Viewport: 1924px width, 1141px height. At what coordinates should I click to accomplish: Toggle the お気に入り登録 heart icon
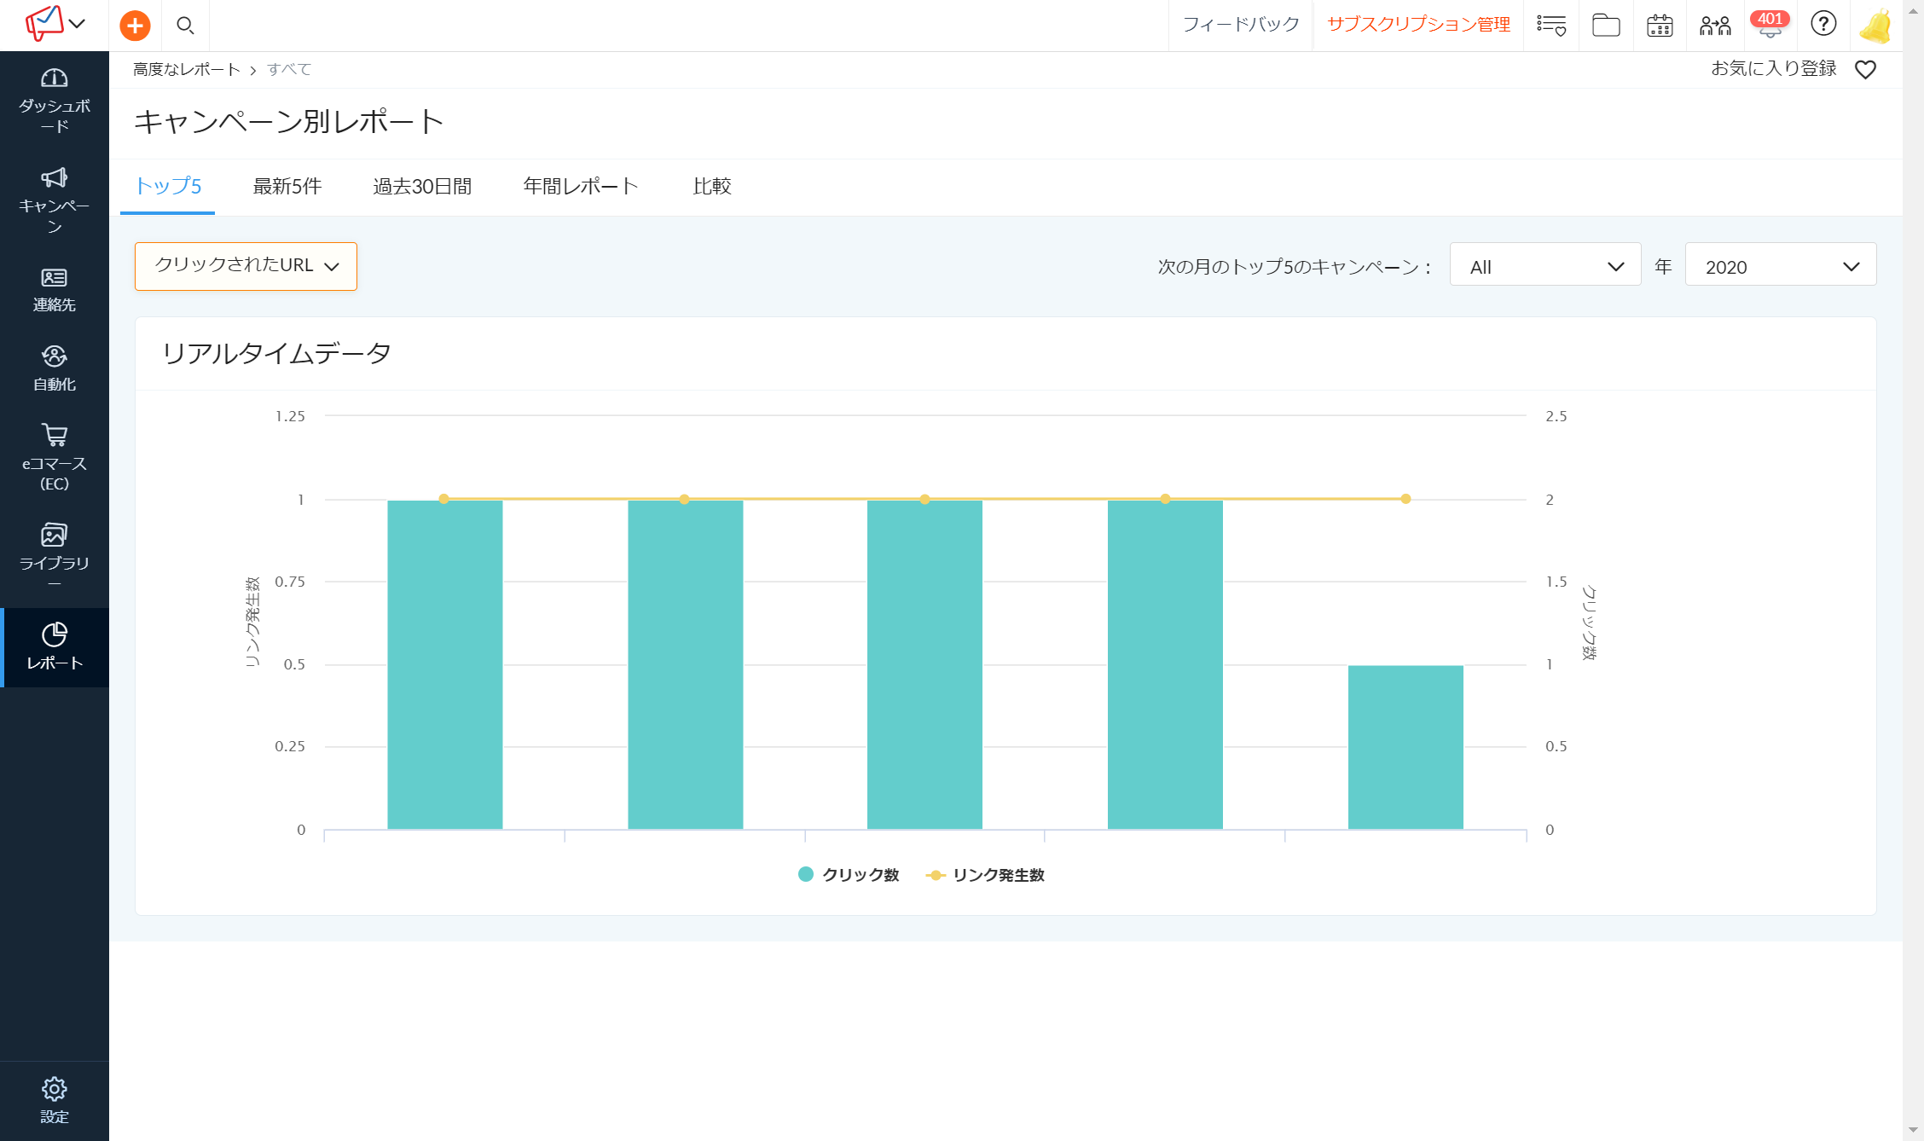1865,70
